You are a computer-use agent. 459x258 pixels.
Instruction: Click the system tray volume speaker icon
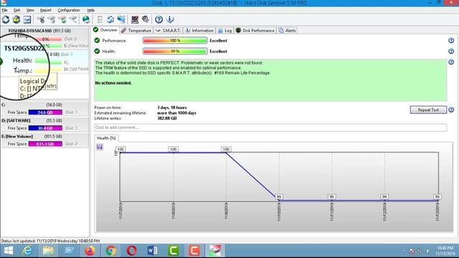point(427,251)
